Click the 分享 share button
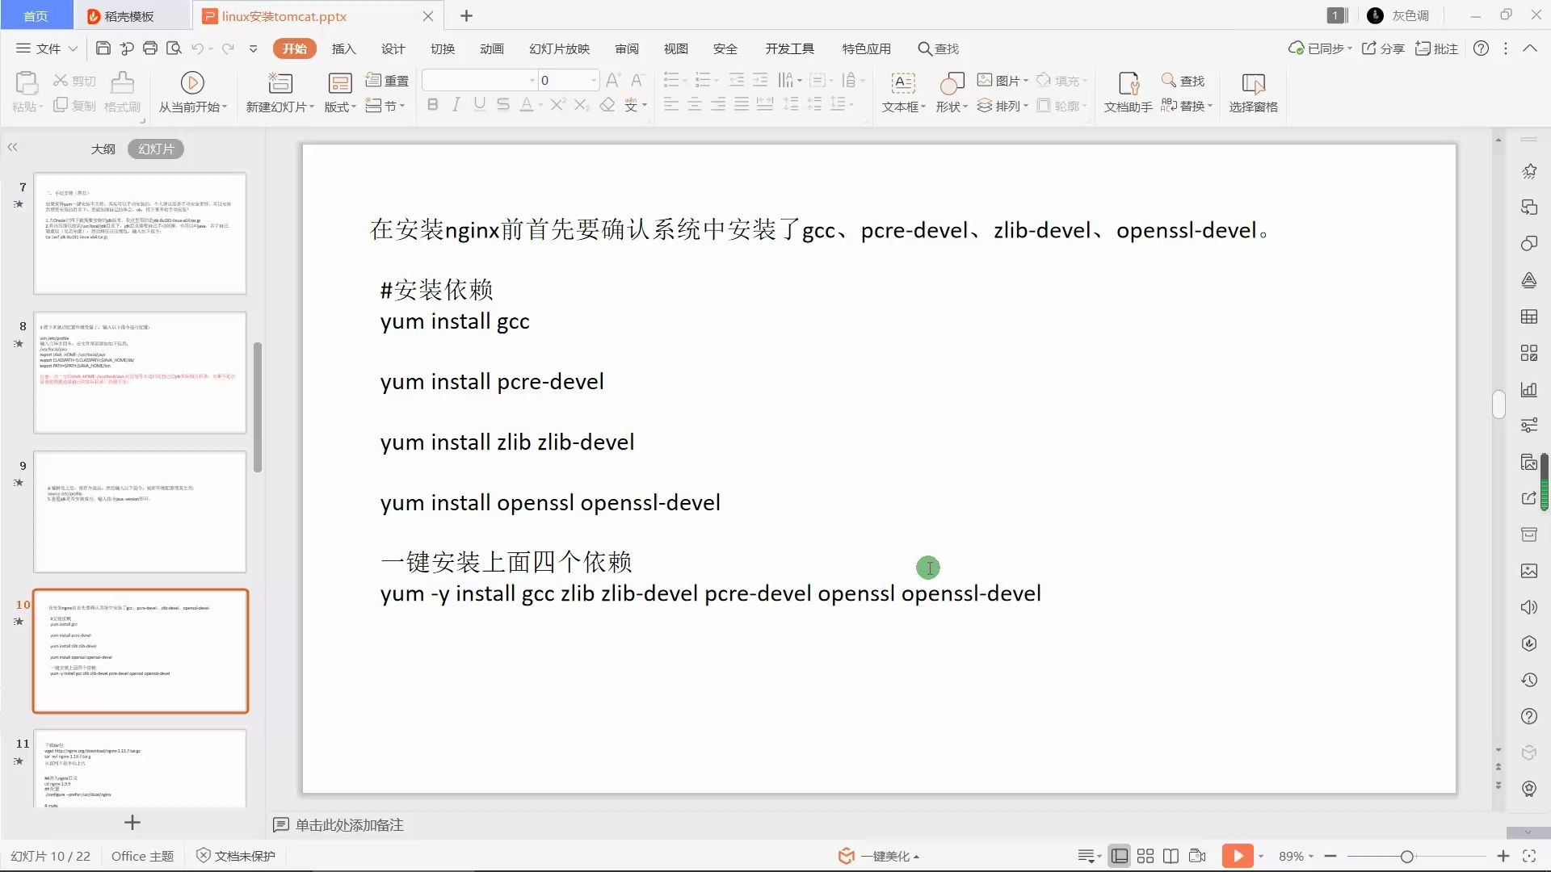The height and width of the screenshot is (872, 1551). tap(1383, 48)
